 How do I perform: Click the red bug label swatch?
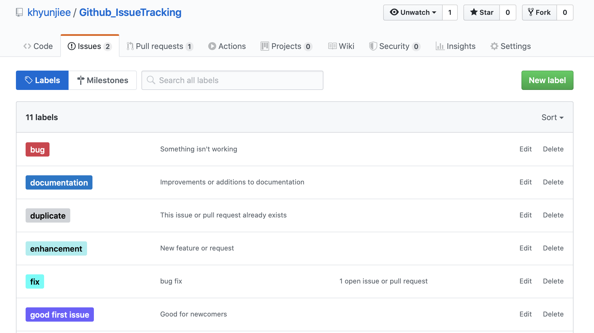click(37, 149)
